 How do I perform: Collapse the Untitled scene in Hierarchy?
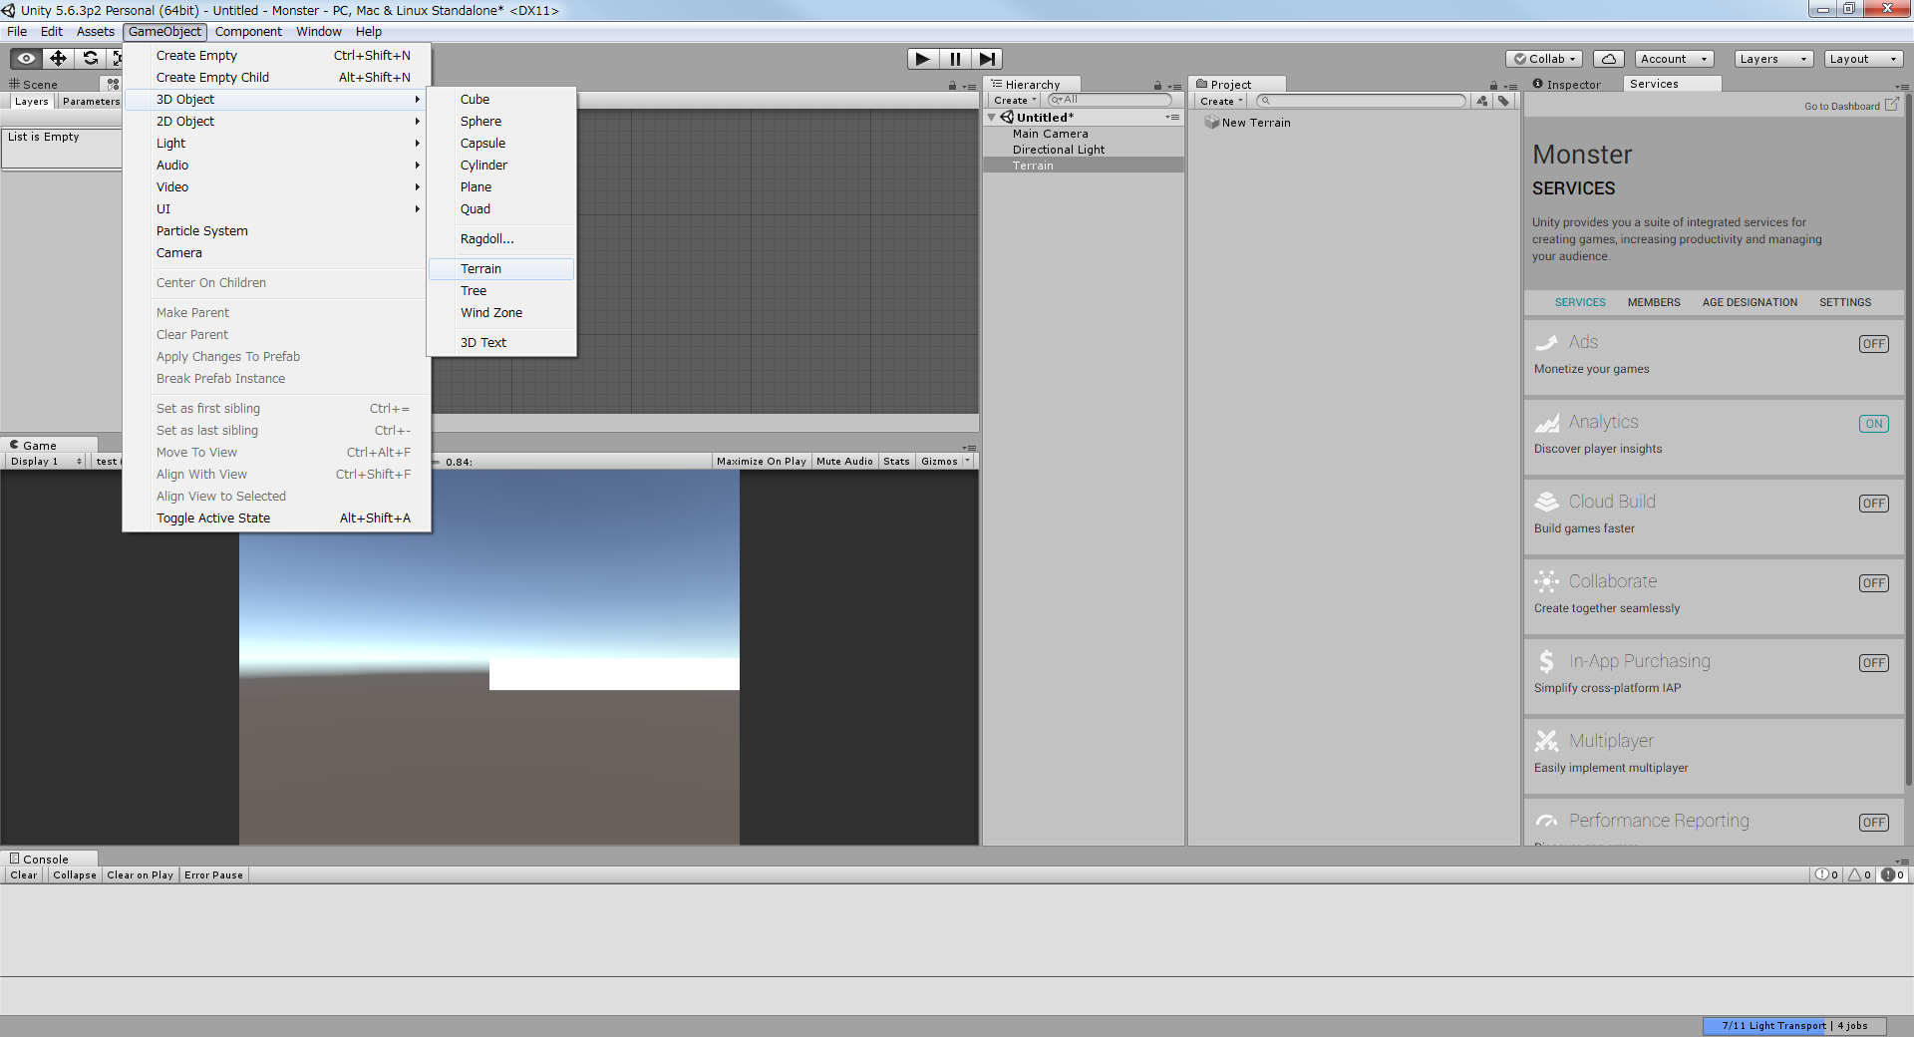tap(992, 118)
